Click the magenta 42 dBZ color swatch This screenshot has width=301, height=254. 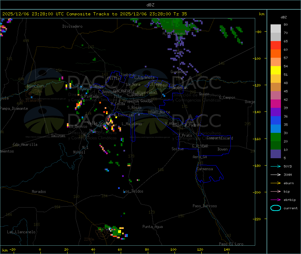(x=276, y=103)
